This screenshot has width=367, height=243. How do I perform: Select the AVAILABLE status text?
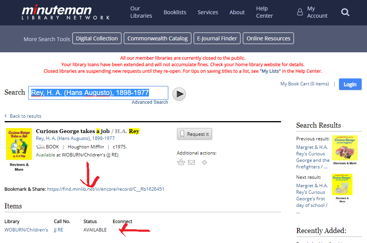click(x=95, y=230)
